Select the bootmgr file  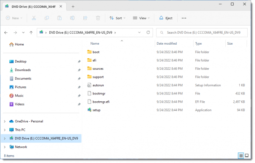click(96, 94)
